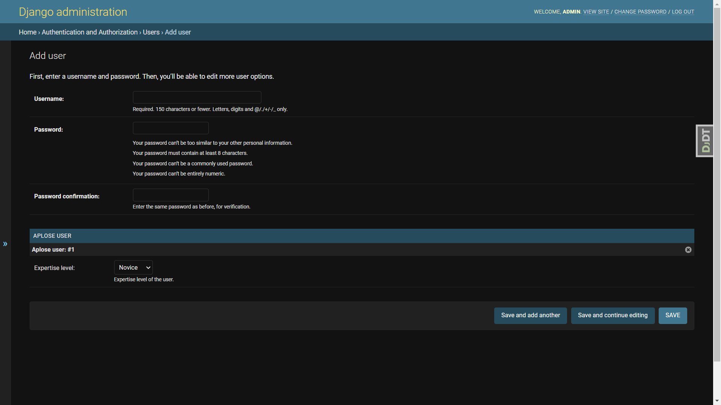Click Save and continue editing
Image resolution: width=721 pixels, height=405 pixels.
[x=612, y=315]
